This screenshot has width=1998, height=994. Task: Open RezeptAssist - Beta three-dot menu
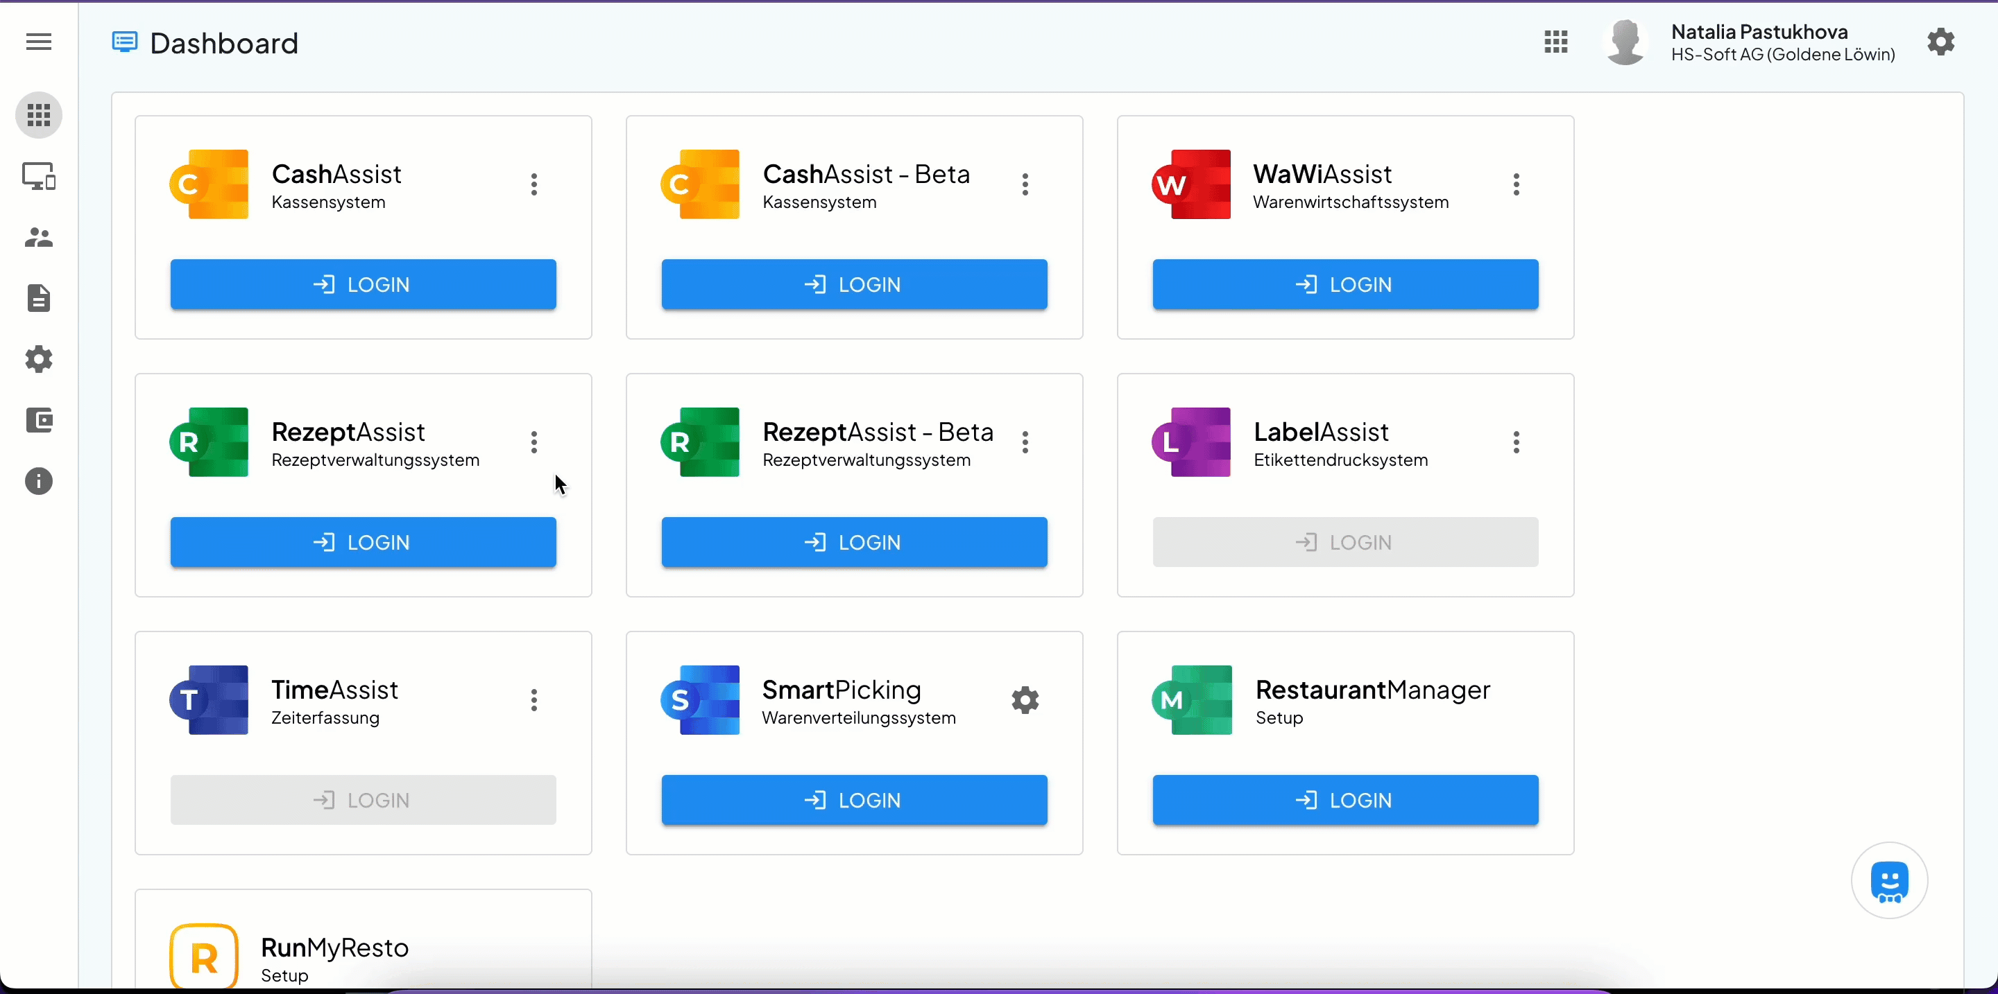[1025, 442]
